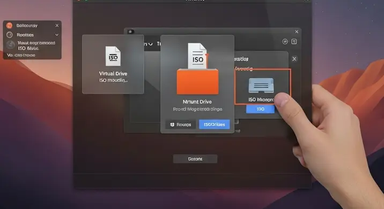Click the ISO moudin... subtitle text
Viewport: 384px width, 209px height.
pos(113,80)
